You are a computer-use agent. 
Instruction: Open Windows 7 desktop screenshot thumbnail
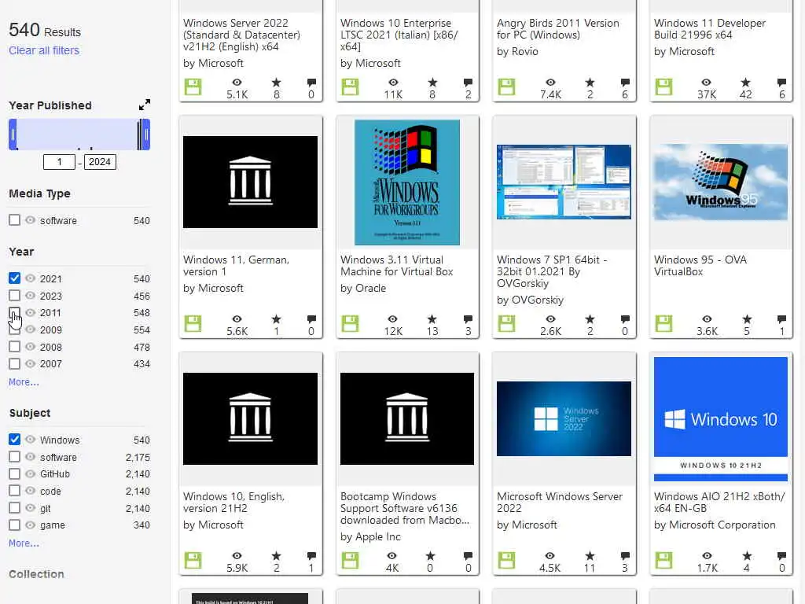tap(564, 182)
